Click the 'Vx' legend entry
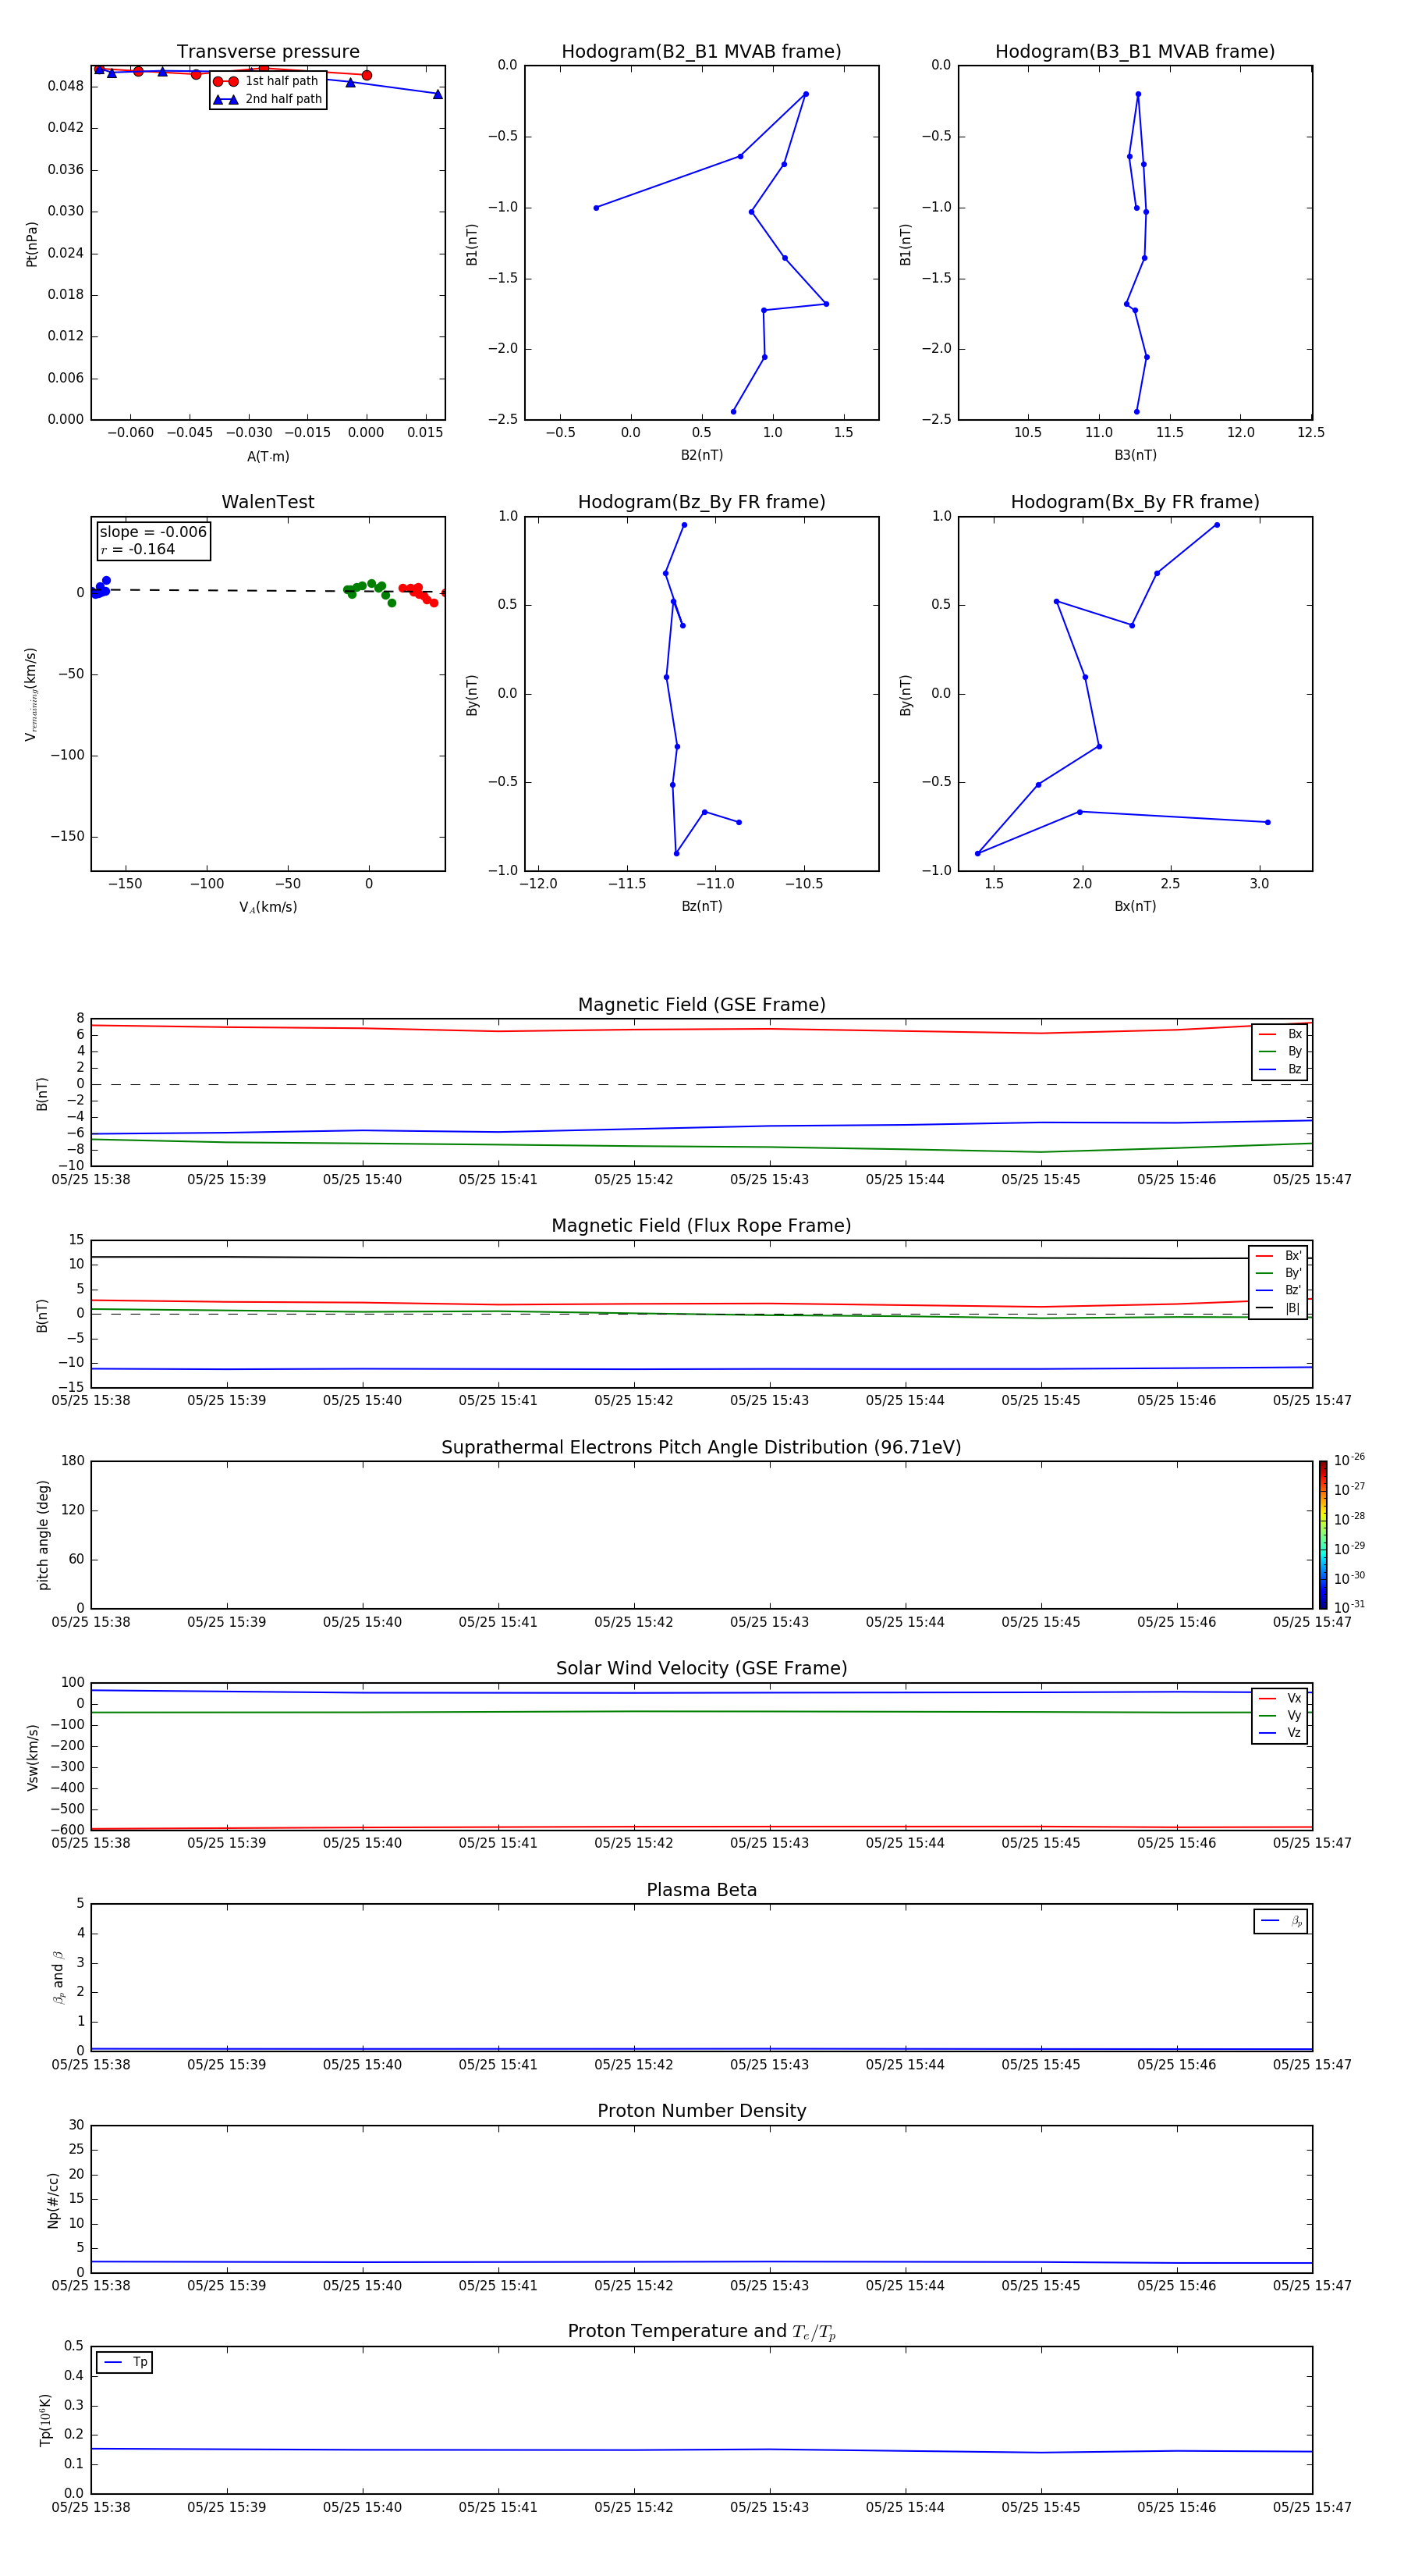Viewport: 1404px width, 2576px height. point(1281,1698)
